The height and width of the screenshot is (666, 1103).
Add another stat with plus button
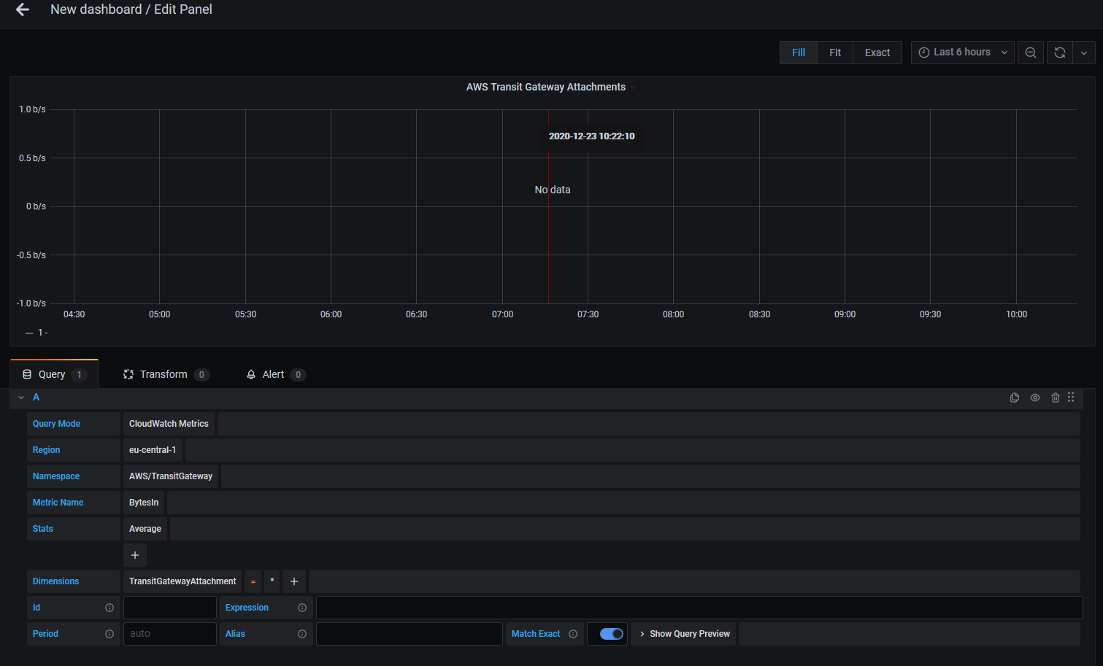tap(135, 555)
